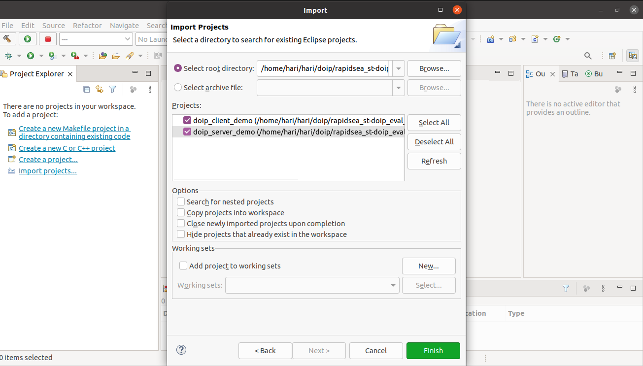Click the 'Import projects...' link
Image resolution: width=643 pixels, height=366 pixels.
48,171
